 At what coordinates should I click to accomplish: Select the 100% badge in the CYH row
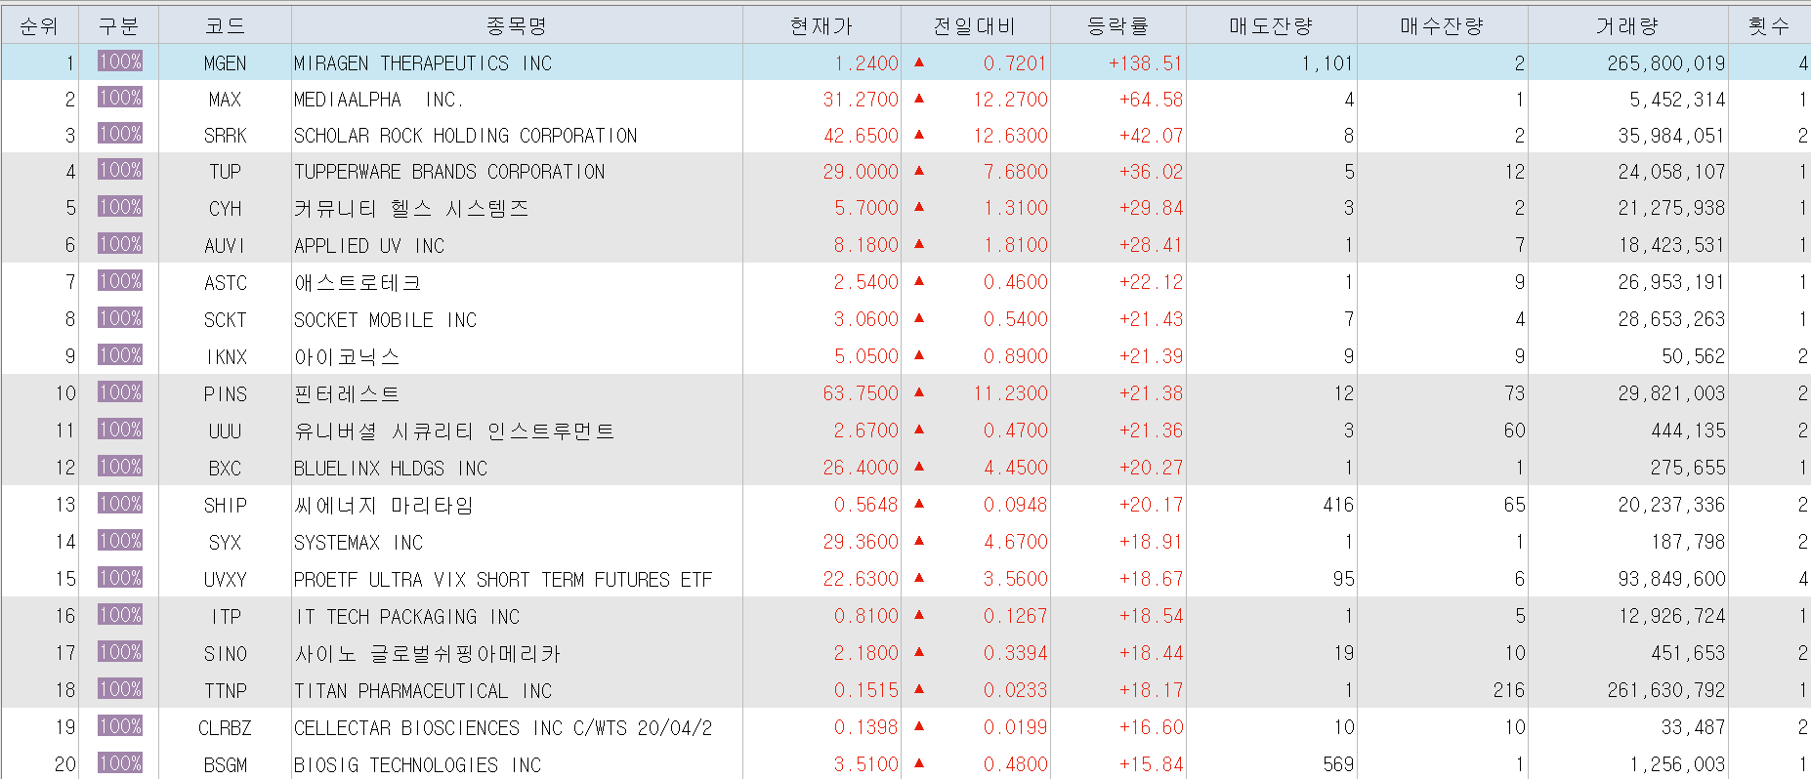click(x=120, y=207)
